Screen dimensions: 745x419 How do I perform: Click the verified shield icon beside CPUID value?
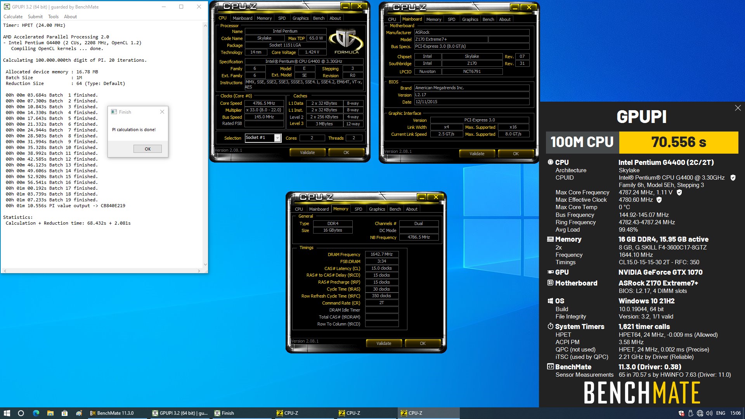point(733,178)
